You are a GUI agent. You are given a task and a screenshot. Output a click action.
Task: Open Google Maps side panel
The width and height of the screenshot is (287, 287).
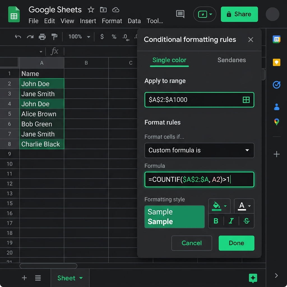tap(277, 122)
